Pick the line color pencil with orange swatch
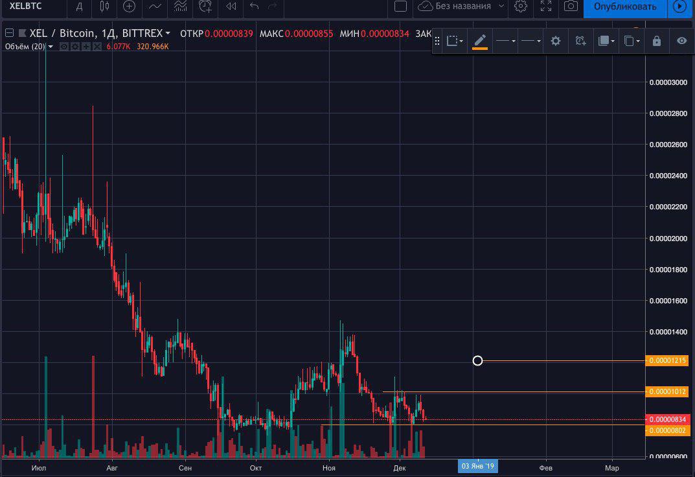 click(479, 41)
